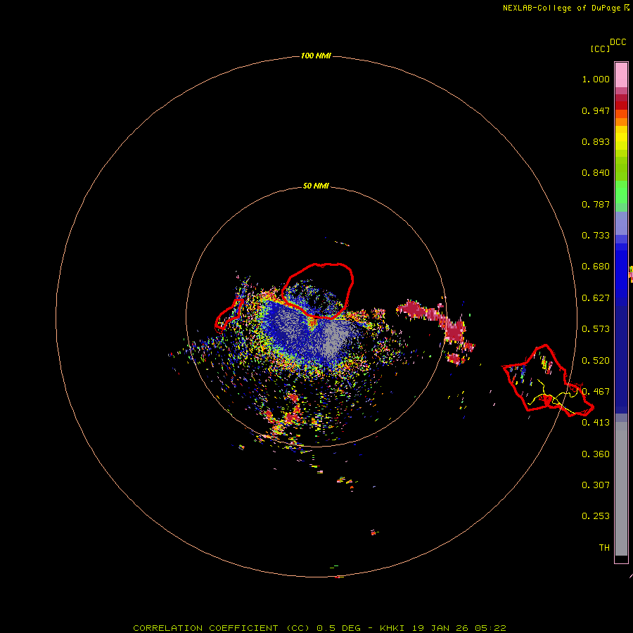Click the 0.733 color scale value
Viewport: 633px width, 633px height.
click(x=596, y=236)
